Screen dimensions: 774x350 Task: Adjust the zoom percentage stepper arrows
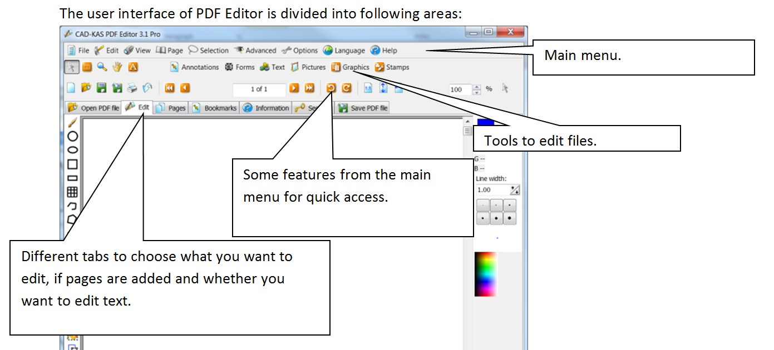click(476, 89)
